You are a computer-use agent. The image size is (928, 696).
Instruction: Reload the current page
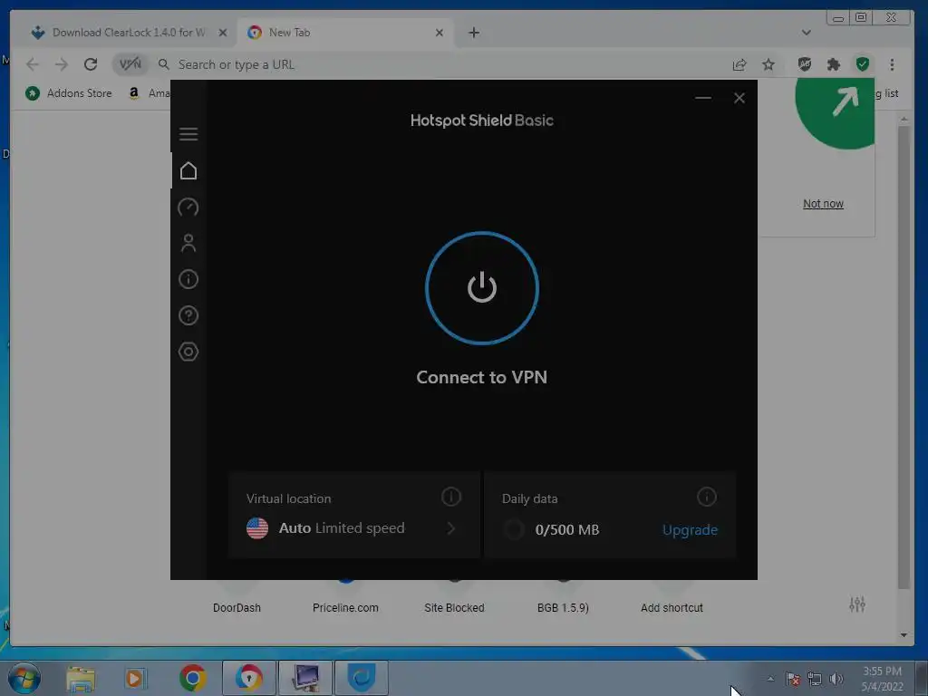(91, 64)
